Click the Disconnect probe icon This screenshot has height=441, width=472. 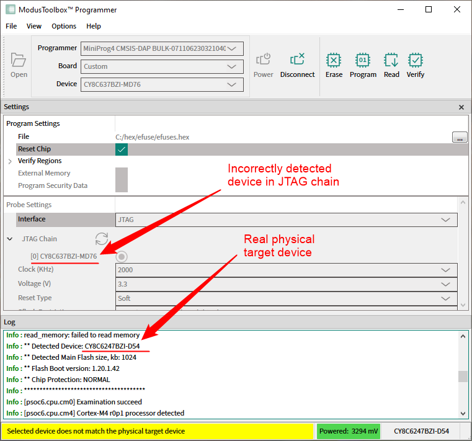pos(297,60)
